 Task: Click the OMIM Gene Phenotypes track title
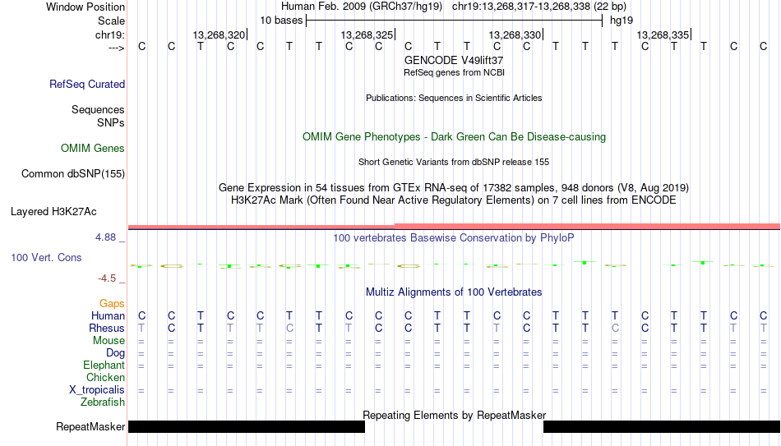pos(454,137)
